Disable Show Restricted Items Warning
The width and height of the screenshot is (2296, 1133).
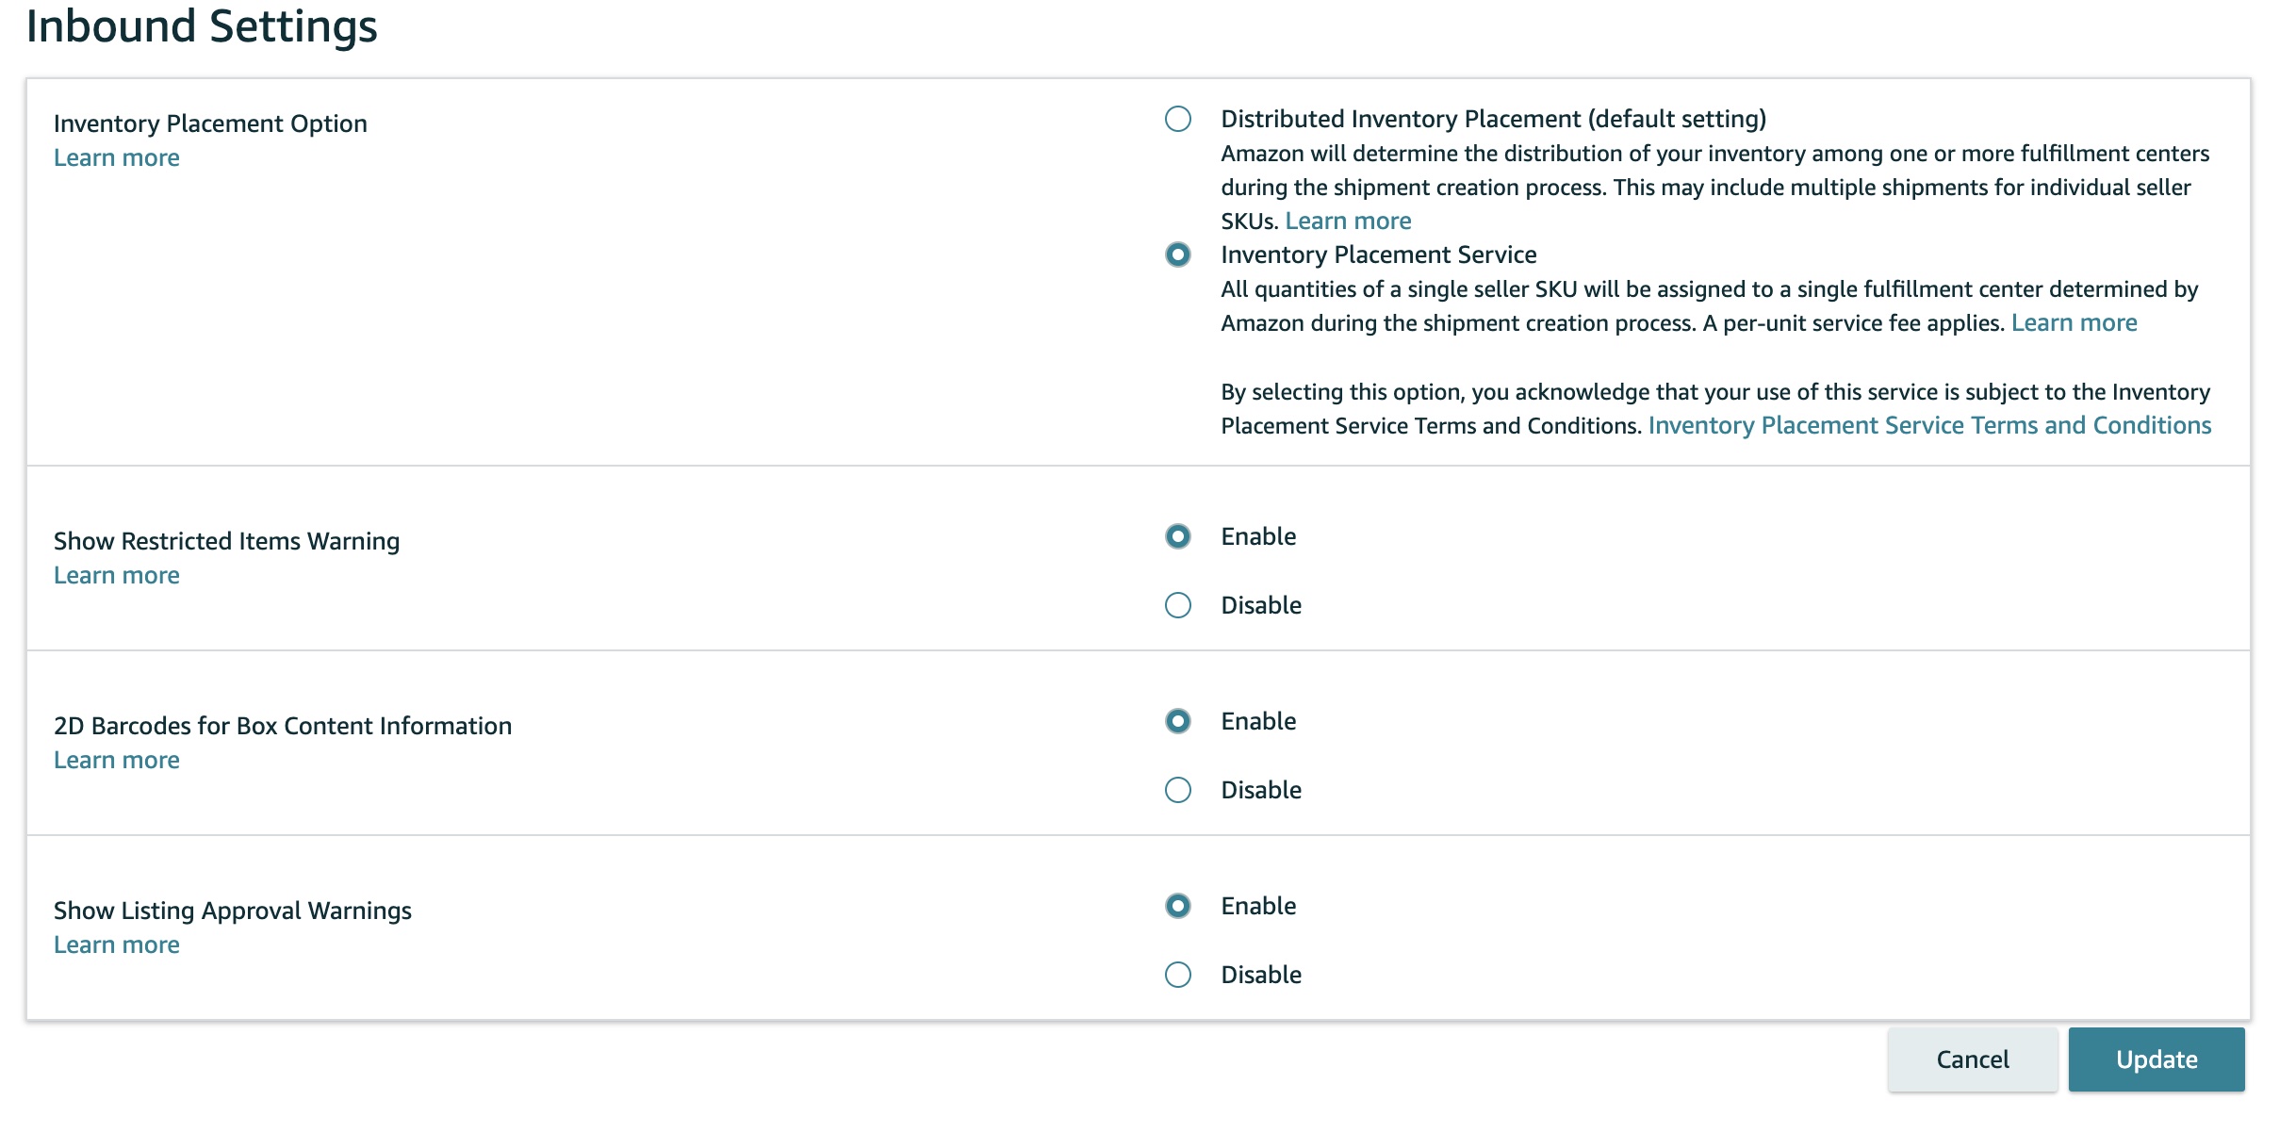[1177, 605]
